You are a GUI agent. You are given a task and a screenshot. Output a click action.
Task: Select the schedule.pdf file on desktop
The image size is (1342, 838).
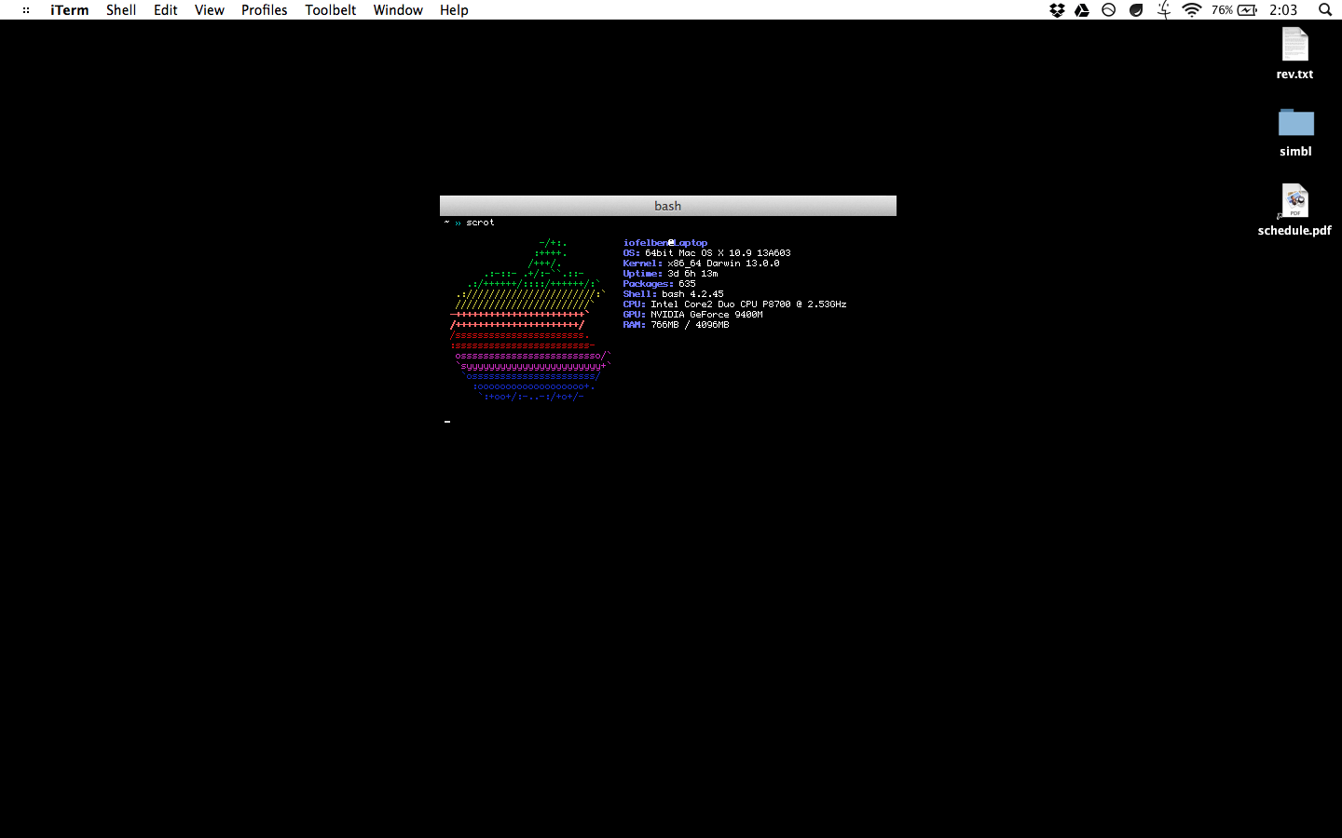point(1294,209)
